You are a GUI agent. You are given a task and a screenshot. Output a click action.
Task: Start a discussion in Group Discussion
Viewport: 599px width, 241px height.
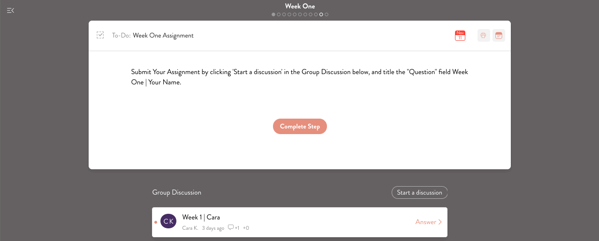click(x=419, y=193)
